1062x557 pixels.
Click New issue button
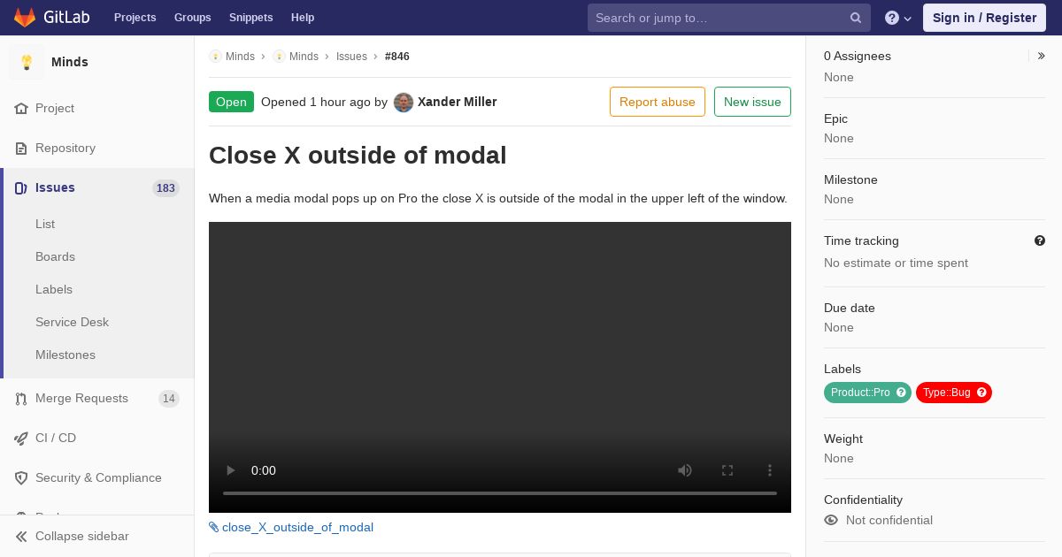(x=752, y=102)
